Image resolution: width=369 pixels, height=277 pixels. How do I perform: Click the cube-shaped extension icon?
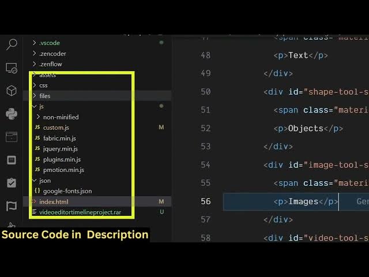click(12, 91)
